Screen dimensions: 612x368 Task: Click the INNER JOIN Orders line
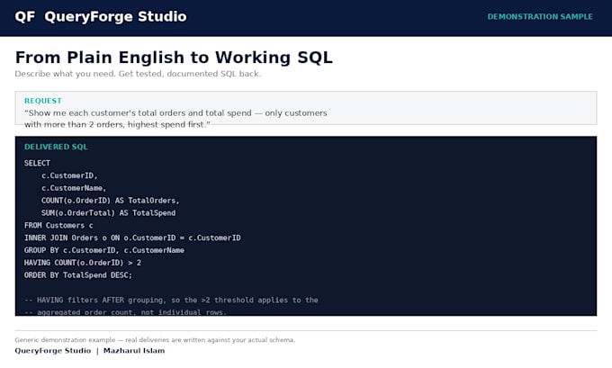click(x=132, y=238)
